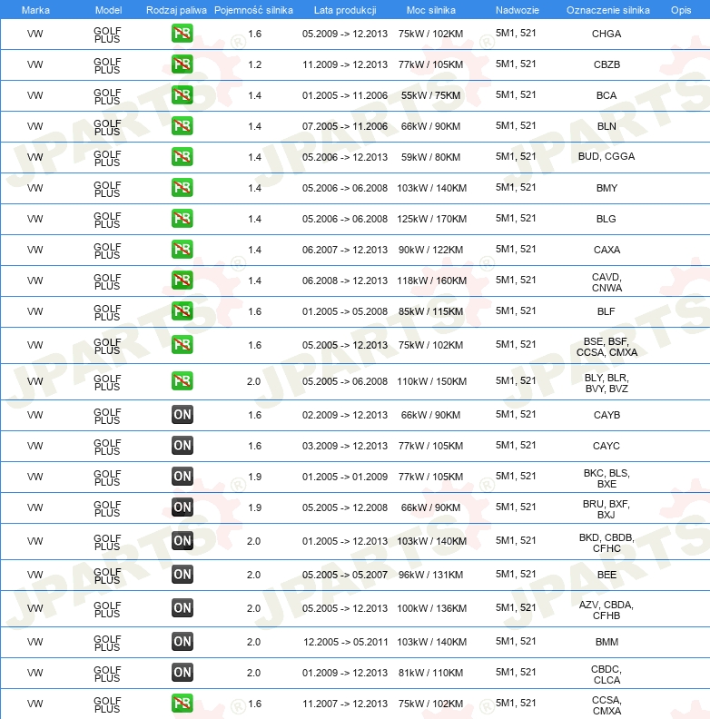Viewport: 710px width, 719px height.
Task: Select engine codes BSE, BSF, CCSA, CMXA
Action: click(606, 347)
